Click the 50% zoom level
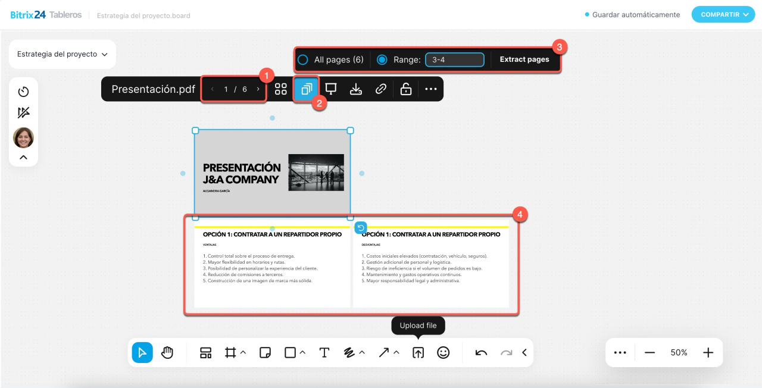 click(x=679, y=353)
